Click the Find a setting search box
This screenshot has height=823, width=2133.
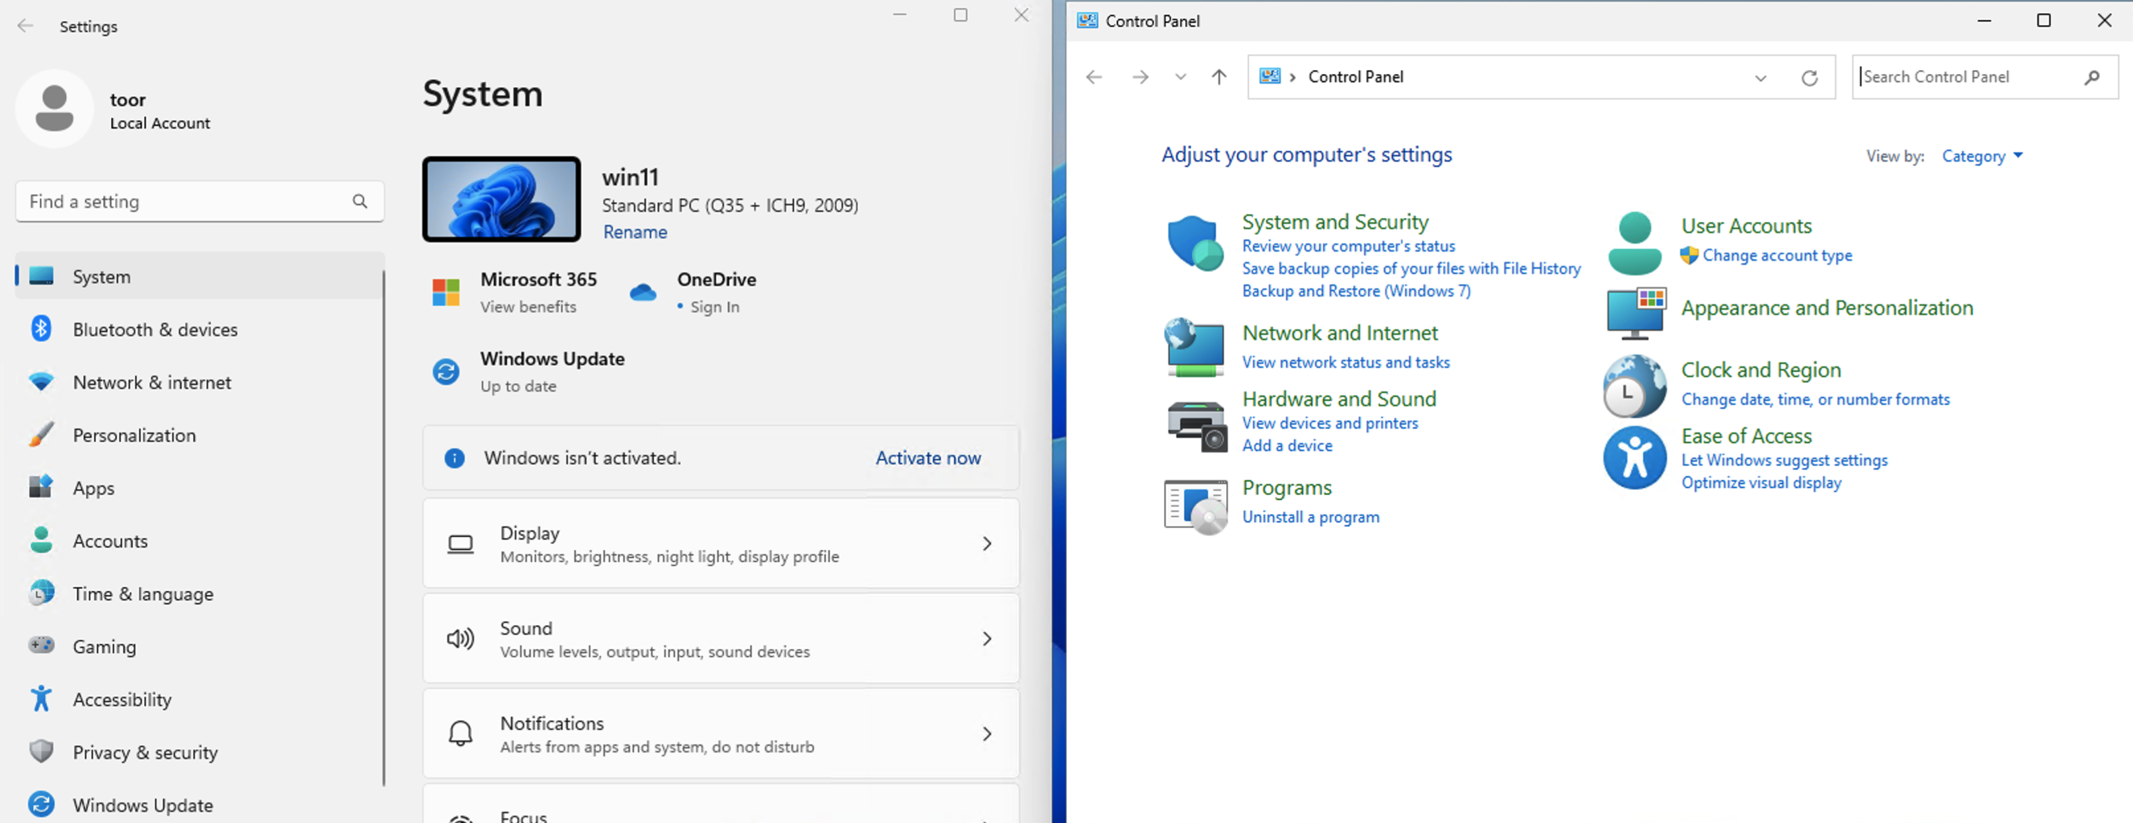[186, 202]
